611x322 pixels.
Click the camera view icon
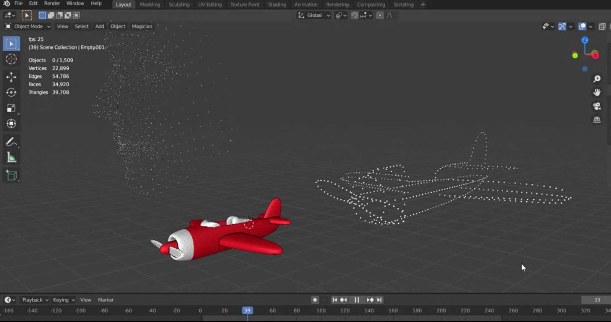click(597, 106)
